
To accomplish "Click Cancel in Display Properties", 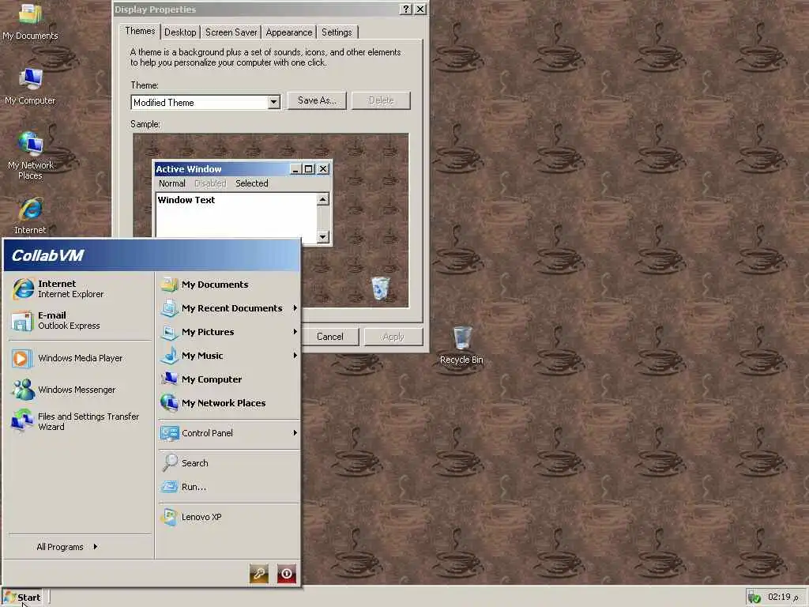I will tap(330, 337).
